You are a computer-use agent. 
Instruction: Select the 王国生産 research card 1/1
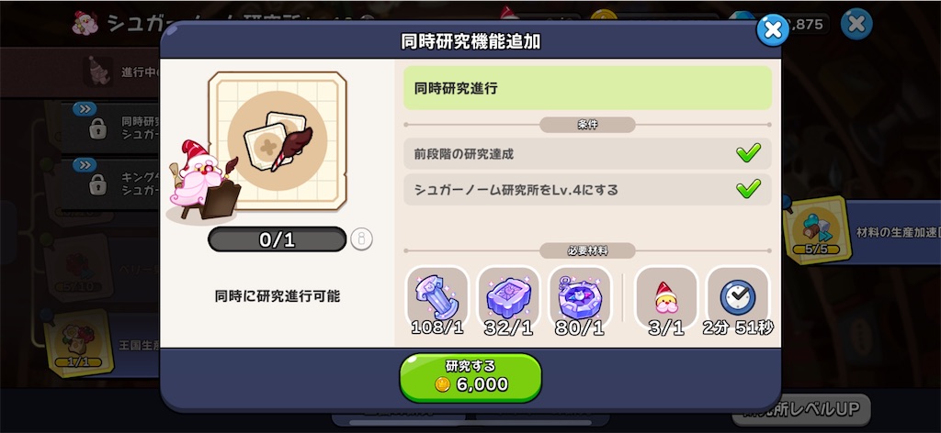(x=79, y=342)
